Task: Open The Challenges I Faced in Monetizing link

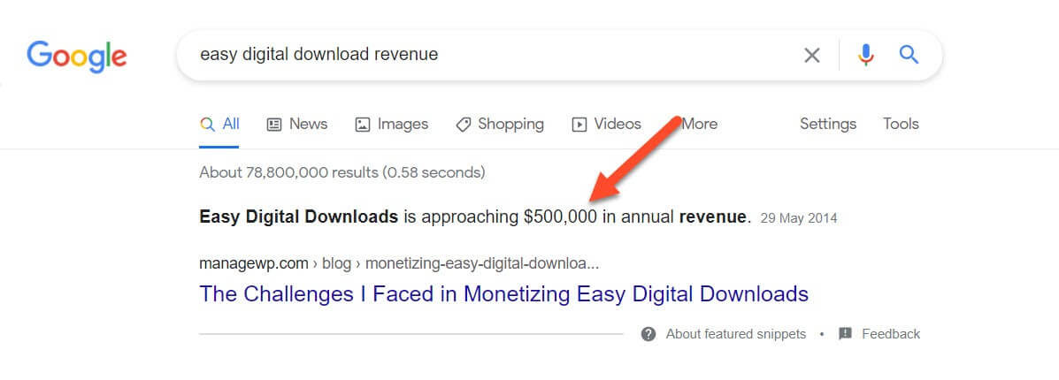Action: pyautogui.click(x=503, y=294)
